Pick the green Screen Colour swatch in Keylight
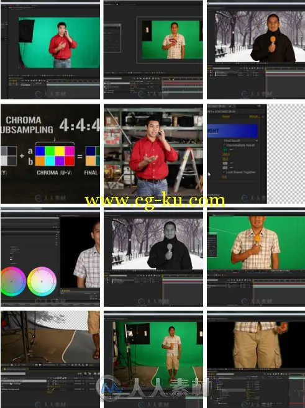 225,150
